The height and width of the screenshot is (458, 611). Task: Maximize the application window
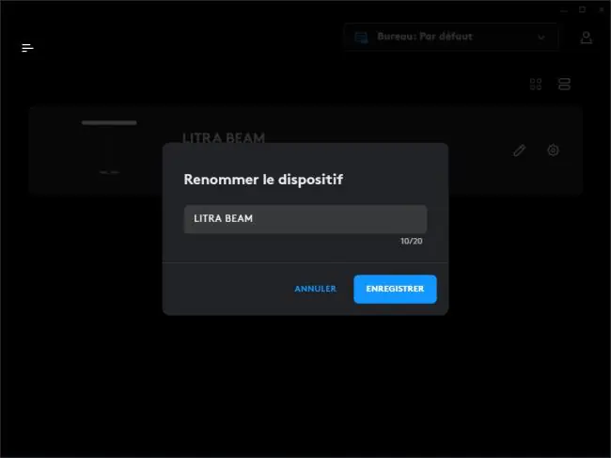582,9
